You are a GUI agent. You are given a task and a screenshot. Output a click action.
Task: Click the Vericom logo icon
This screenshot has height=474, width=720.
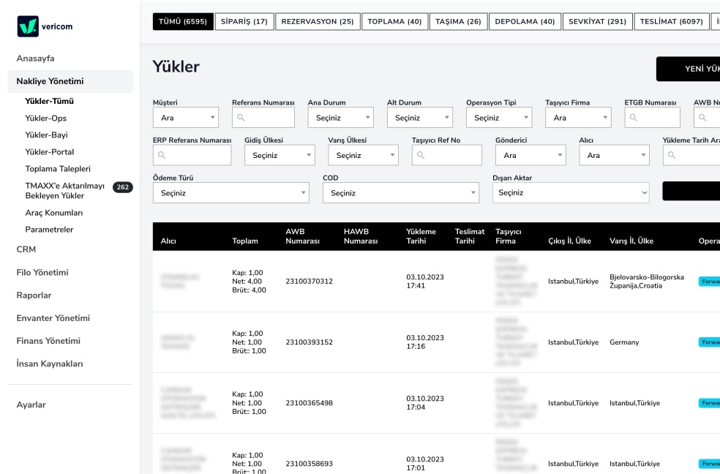pyautogui.click(x=28, y=26)
